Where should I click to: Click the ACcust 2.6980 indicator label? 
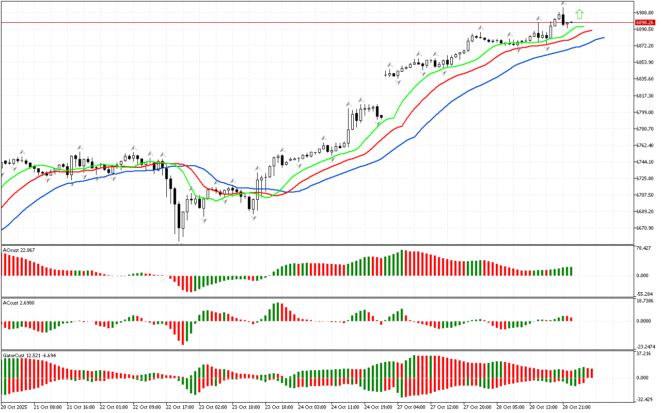click(19, 302)
